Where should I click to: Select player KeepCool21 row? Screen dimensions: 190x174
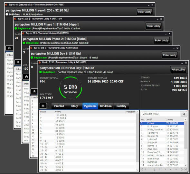tap(162, 152)
